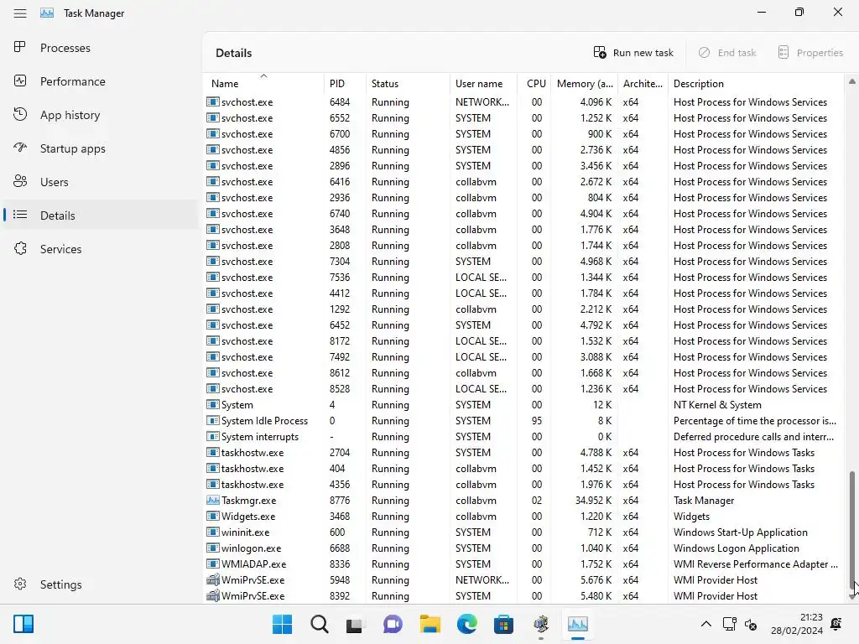Select the System process with PID 4

tap(523, 405)
